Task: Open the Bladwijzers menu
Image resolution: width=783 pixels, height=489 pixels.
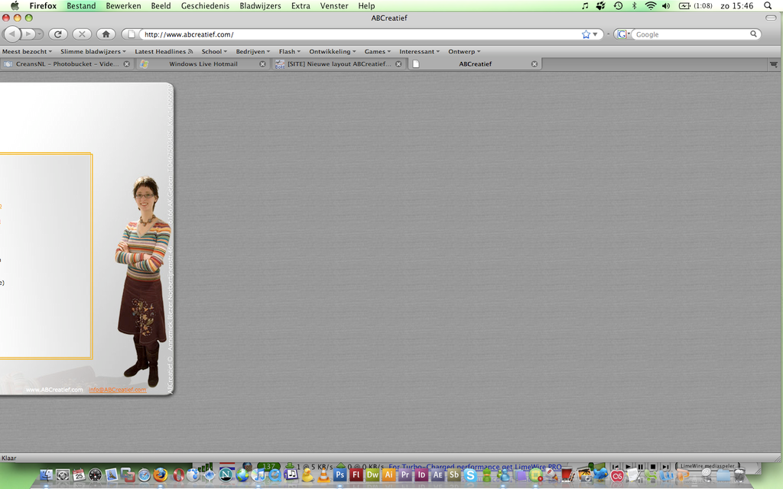Action: 260,5
